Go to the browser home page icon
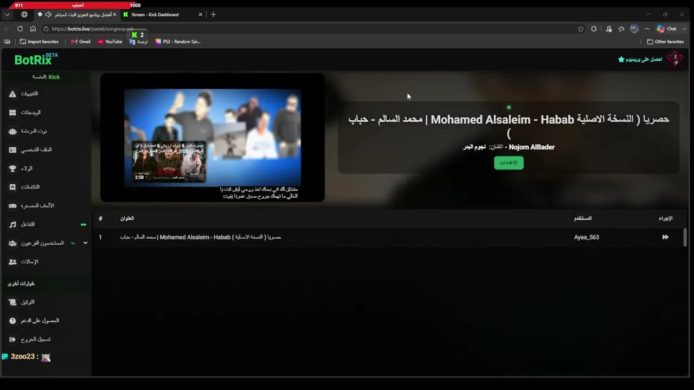694x390 pixels. [33, 29]
